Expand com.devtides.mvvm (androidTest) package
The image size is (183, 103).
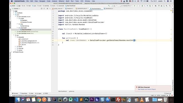tap(15, 31)
